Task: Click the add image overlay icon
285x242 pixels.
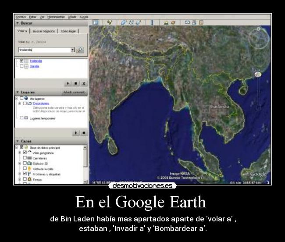Action: point(138,22)
